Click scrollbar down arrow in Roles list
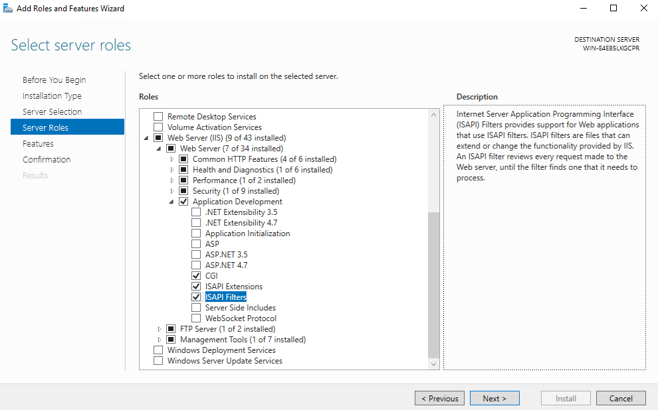Screen dimensions: 658x410 [433, 364]
